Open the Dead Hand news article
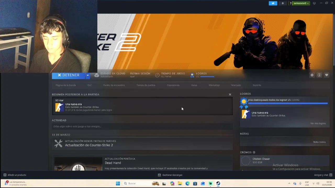The image size is (335, 188). click(113, 163)
